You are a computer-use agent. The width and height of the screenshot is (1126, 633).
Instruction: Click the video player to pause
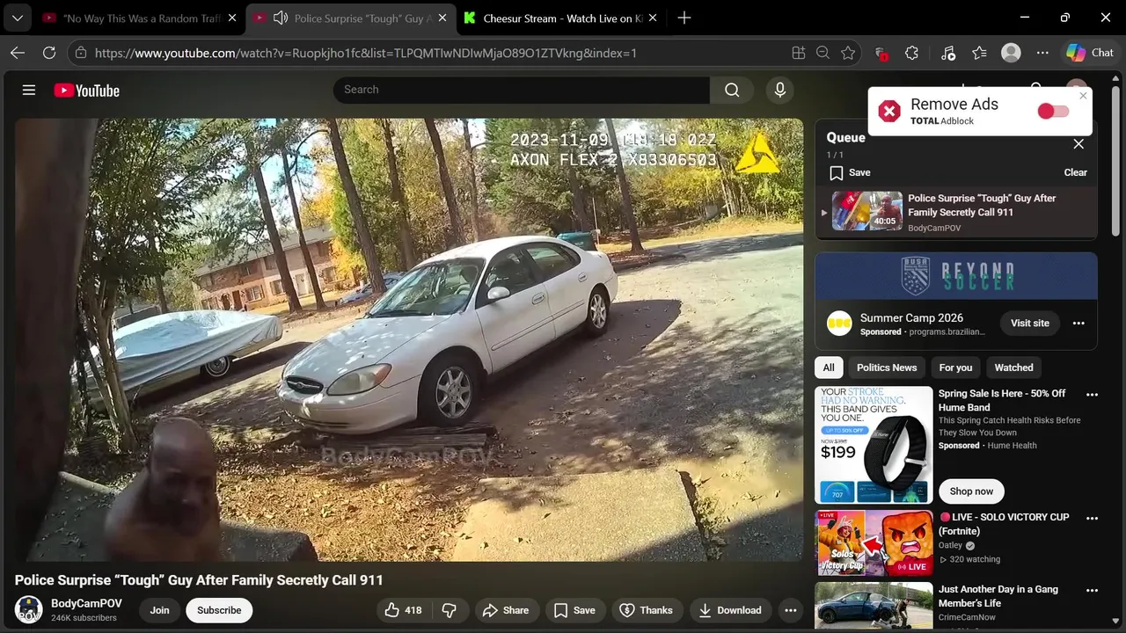(409, 340)
